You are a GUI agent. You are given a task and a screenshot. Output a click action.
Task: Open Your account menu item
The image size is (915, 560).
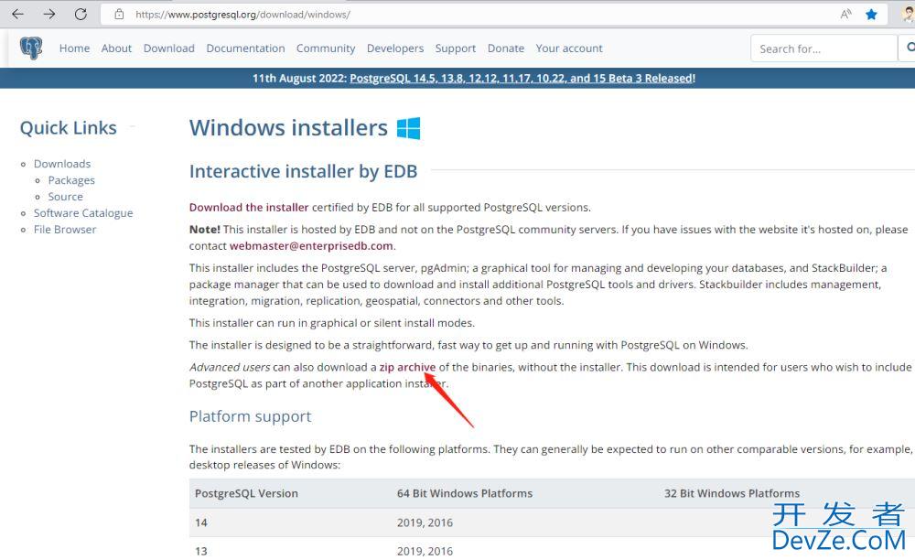569,48
